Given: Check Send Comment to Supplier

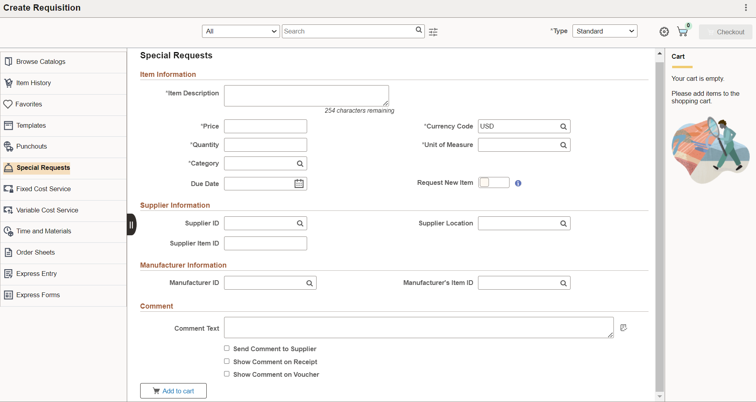Looking at the screenshot, I should [227, 348].
